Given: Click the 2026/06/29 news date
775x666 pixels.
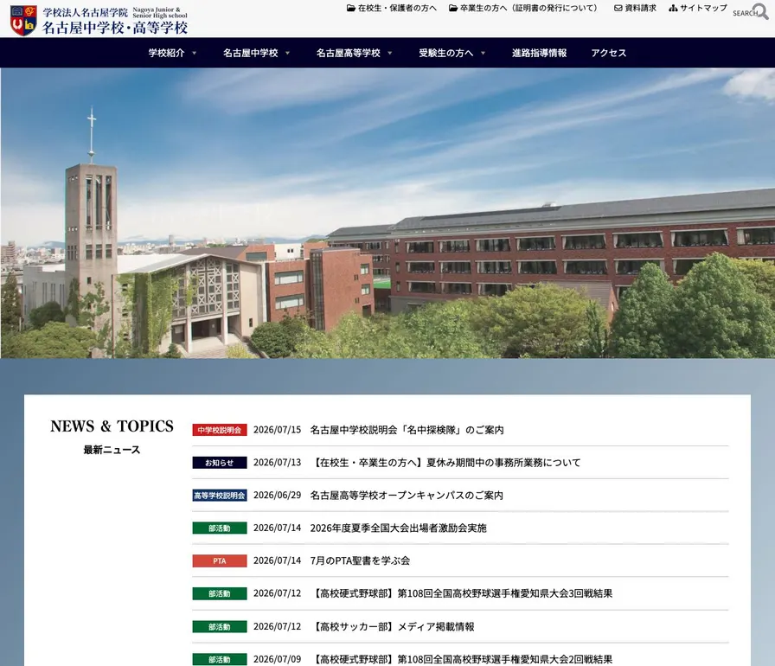Looking at the screenshot, I should pyautogui.click(x=278, y=495).
